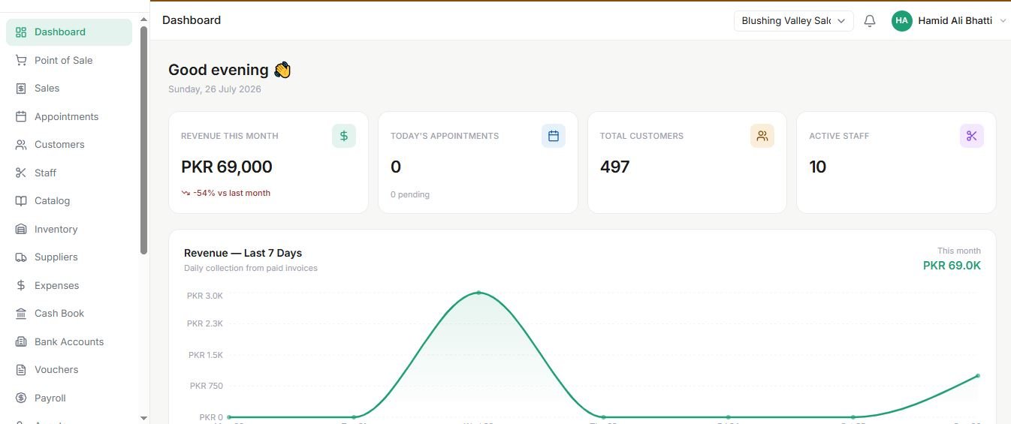
Task: Click the sidebar scroll down arrow
Action: pyautogui.click(x=143, y=418)
